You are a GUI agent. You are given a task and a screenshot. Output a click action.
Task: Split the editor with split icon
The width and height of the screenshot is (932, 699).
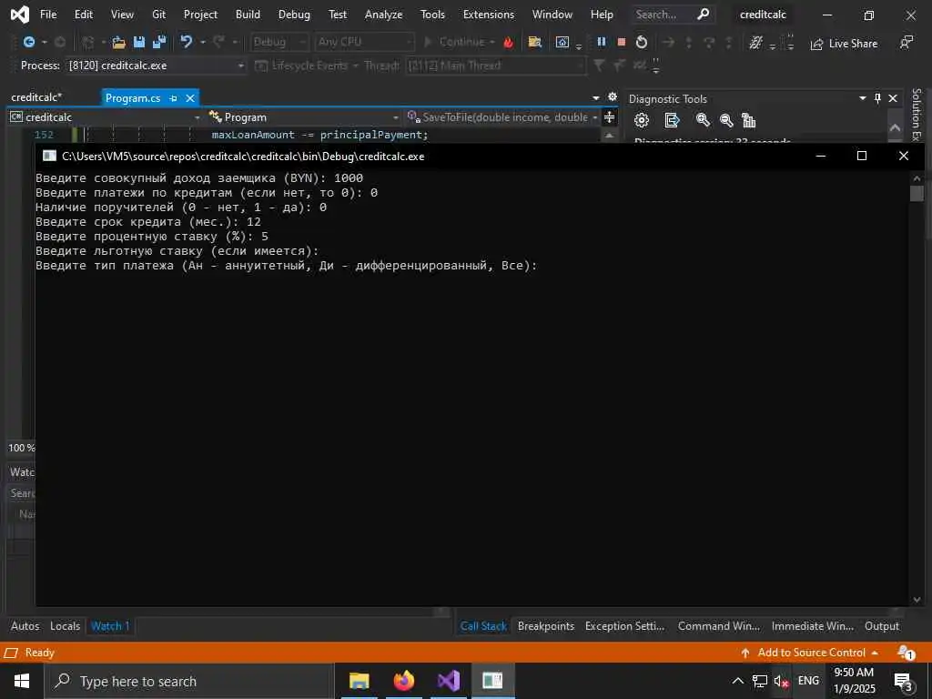click(x=609, y=117)
